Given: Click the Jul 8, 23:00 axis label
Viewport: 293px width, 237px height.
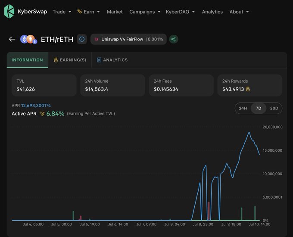Looking at the screenshot, I should [x=203, y=225].
